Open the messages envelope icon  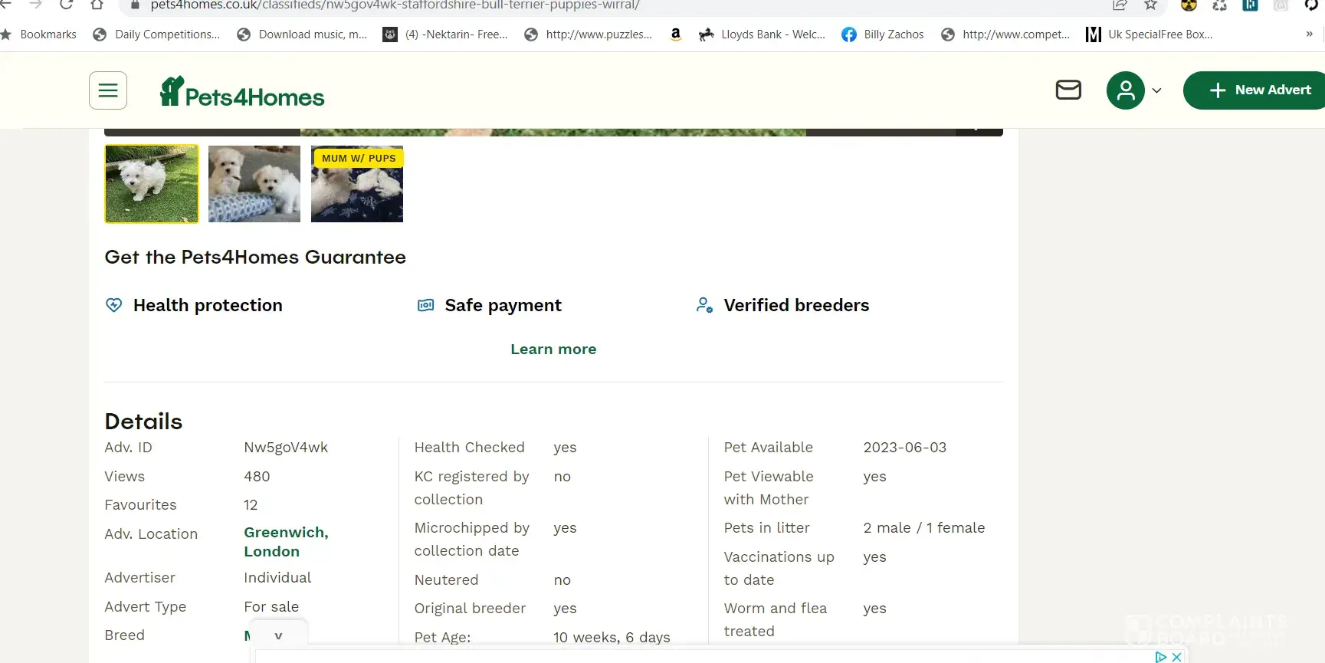[x=1068, y=90]
